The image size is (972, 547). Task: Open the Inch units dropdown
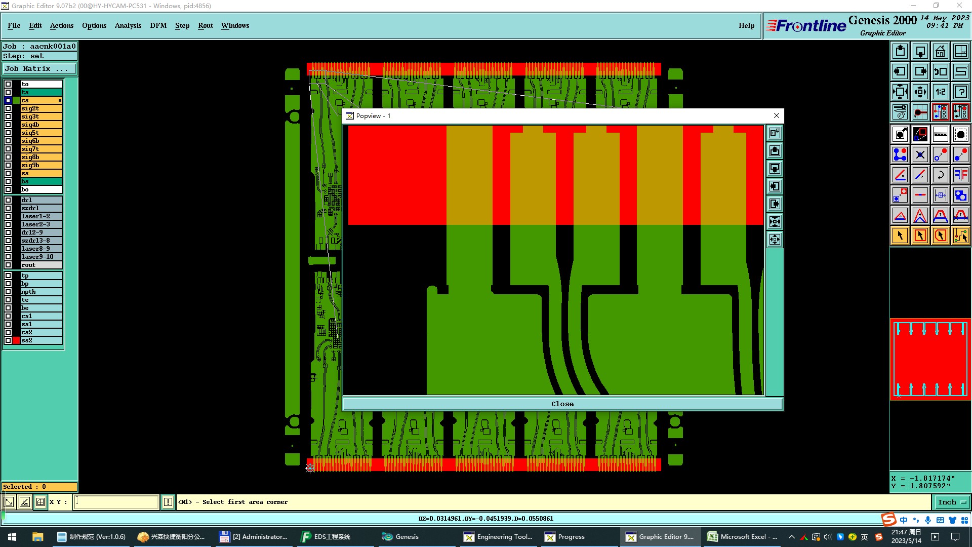point(951,502)
